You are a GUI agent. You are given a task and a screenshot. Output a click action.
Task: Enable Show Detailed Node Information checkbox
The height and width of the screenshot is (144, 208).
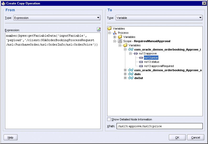(109, 119)
